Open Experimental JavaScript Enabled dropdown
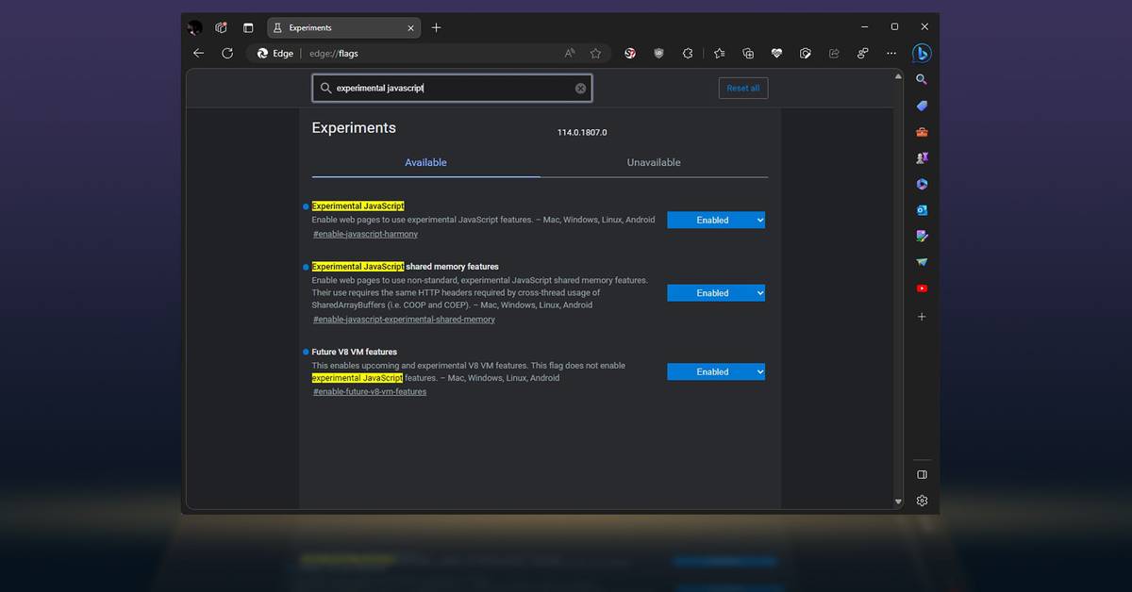The image size is (1132, 592). (x=715, y=220)
